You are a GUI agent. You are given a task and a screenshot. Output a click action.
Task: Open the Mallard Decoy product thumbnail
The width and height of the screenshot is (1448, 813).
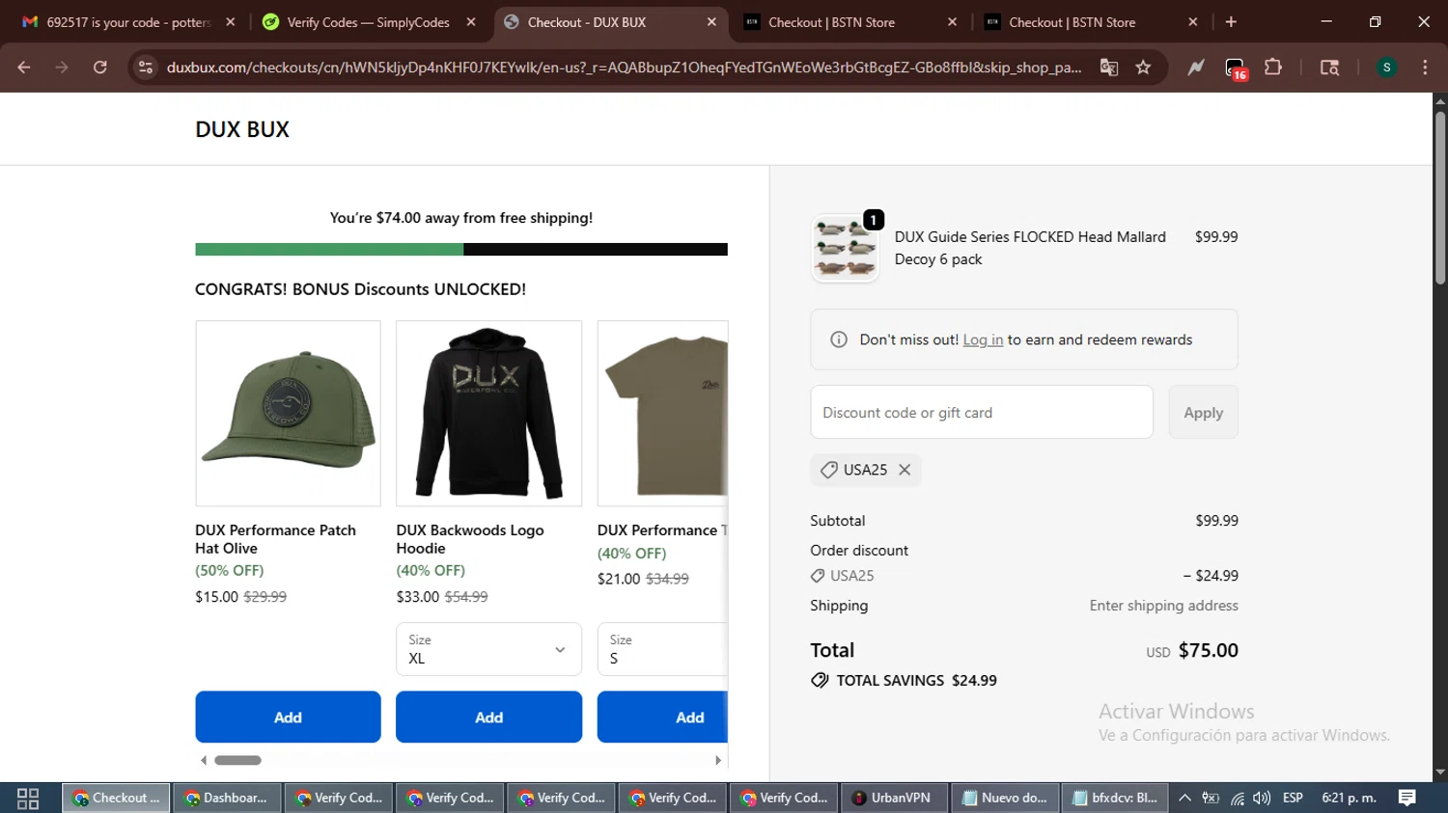(845, 248)
